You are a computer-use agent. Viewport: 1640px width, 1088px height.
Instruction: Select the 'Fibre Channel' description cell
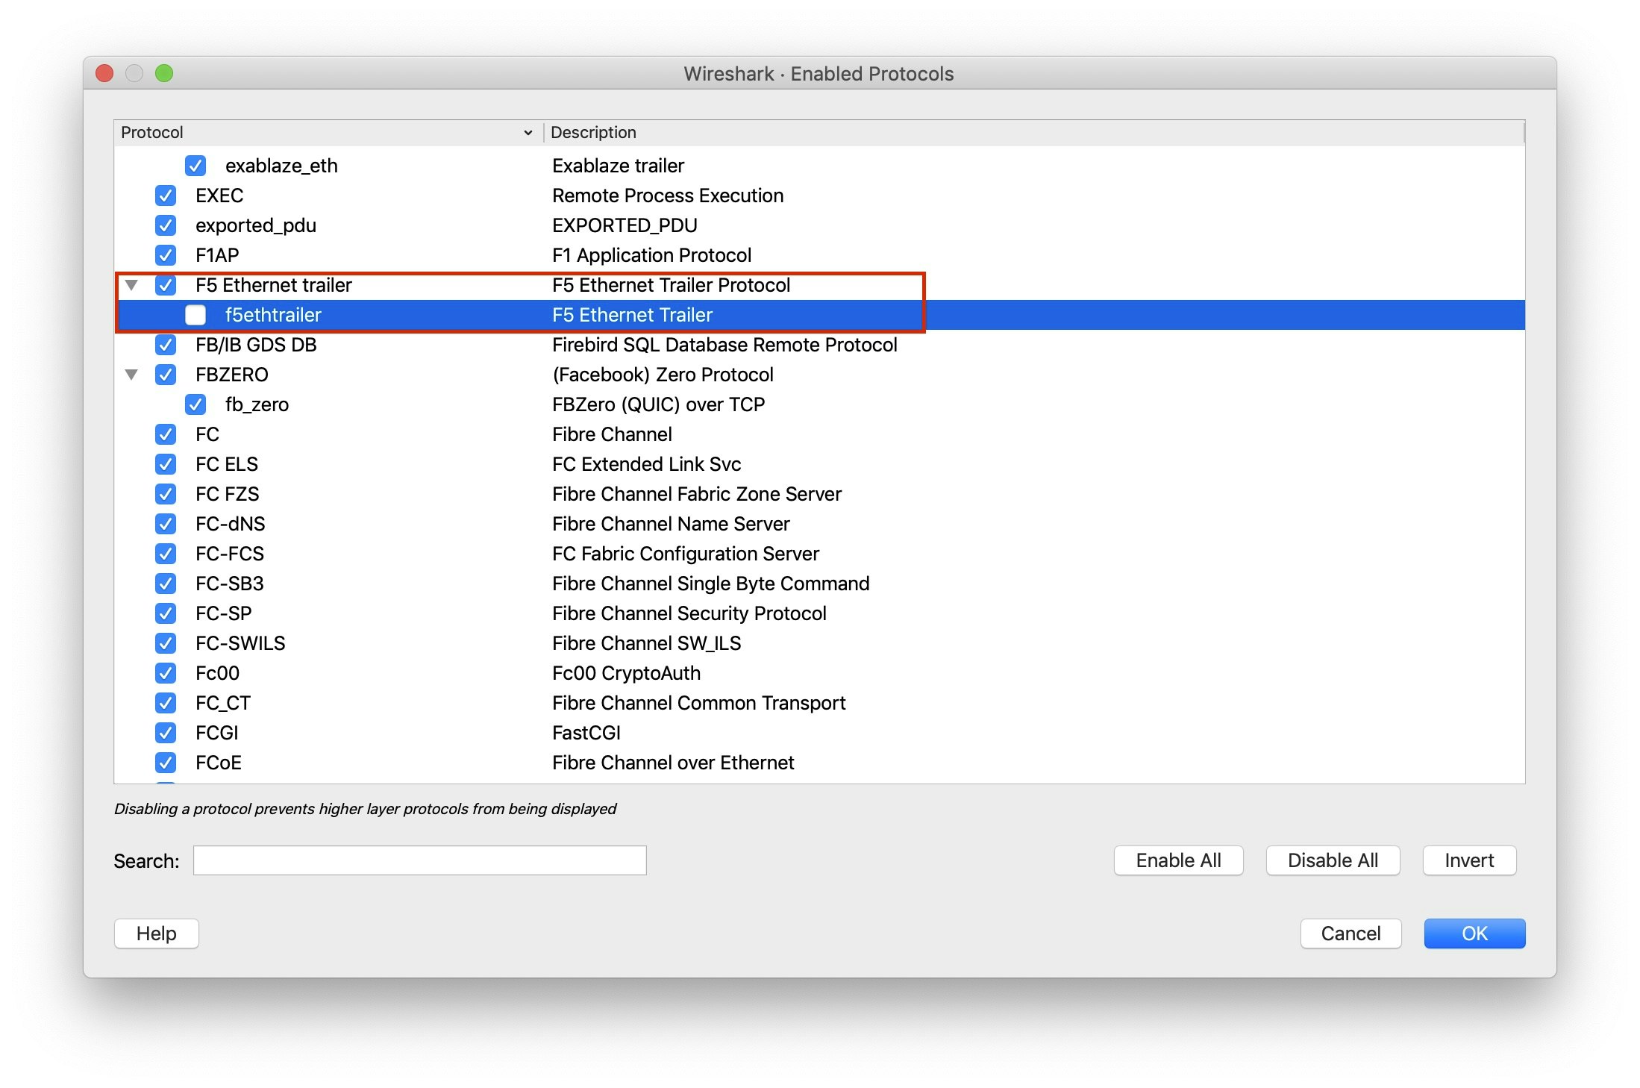click(612, 434)
